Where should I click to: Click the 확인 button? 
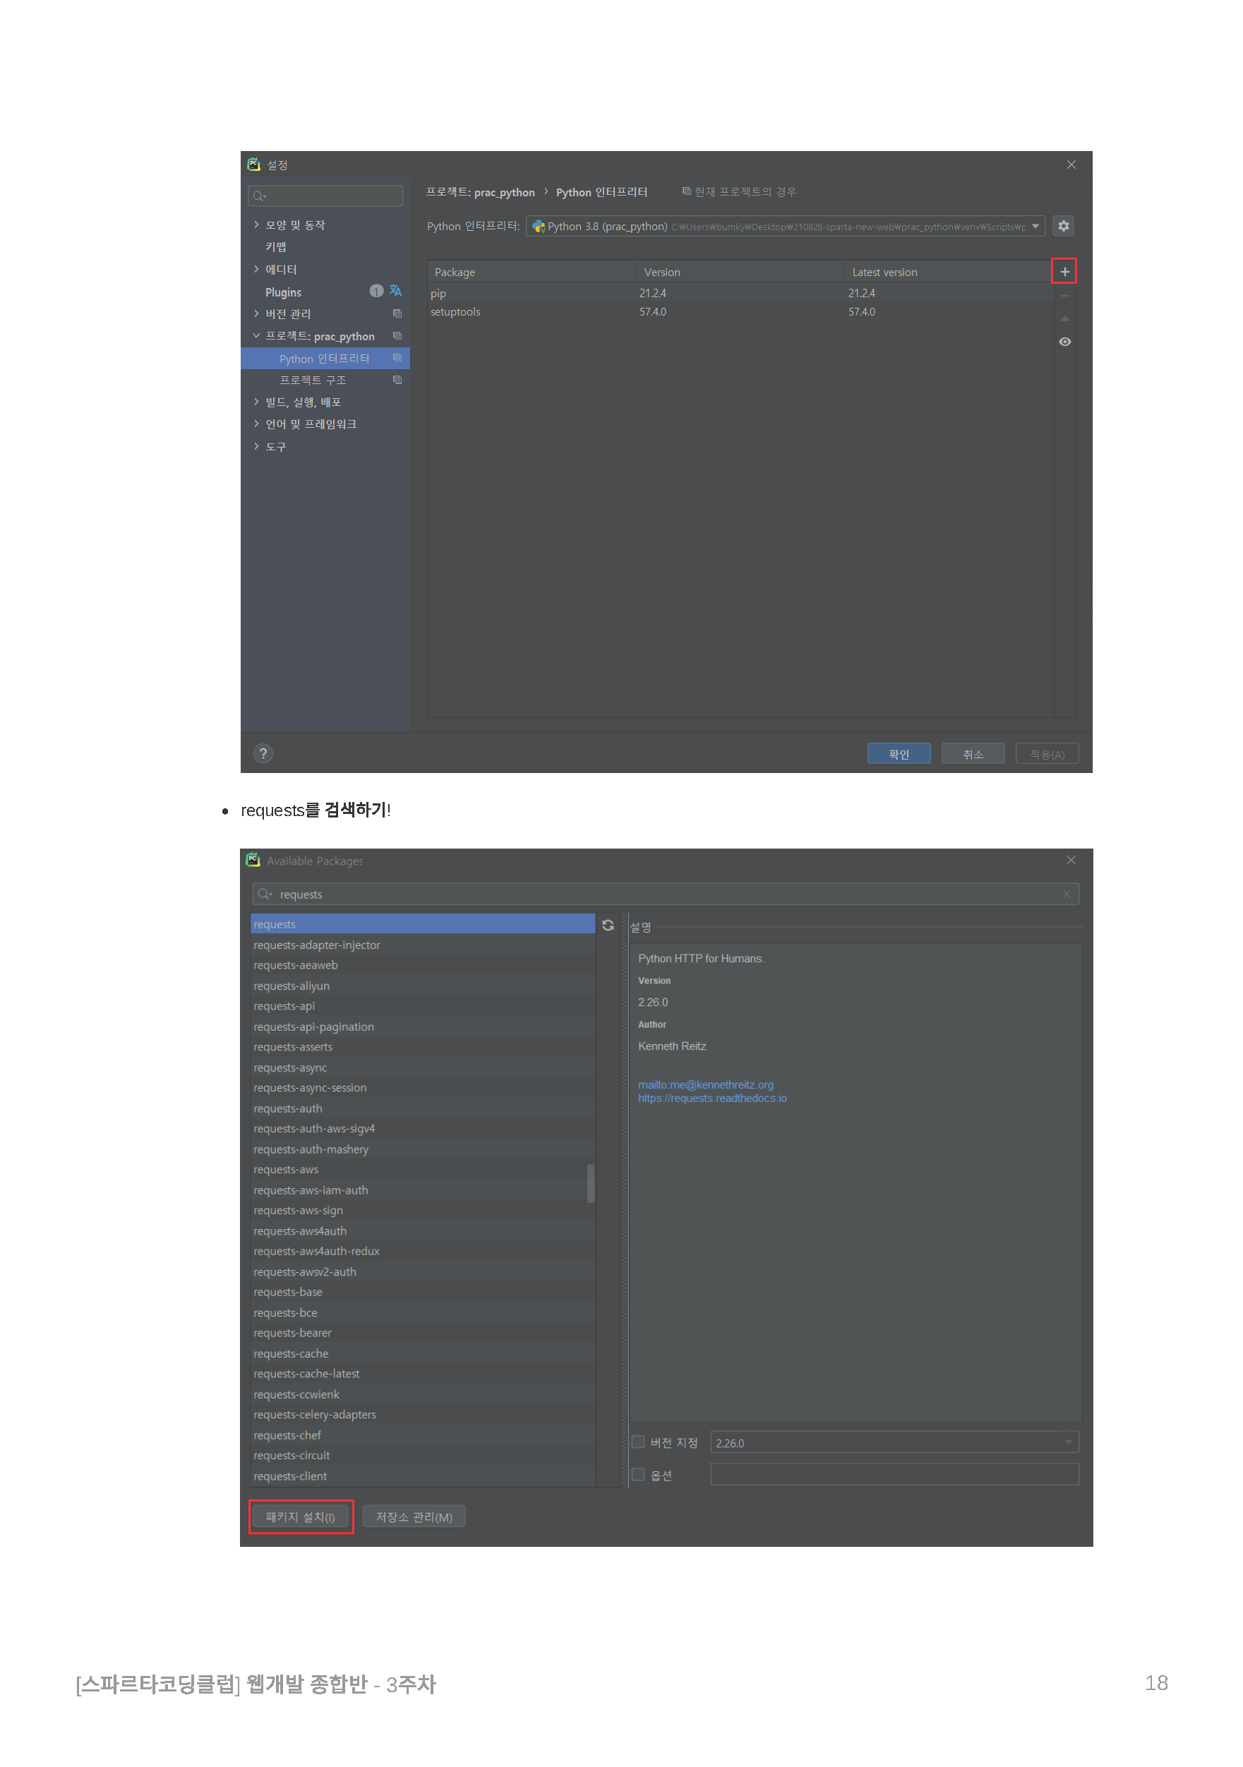coord(898,753)
